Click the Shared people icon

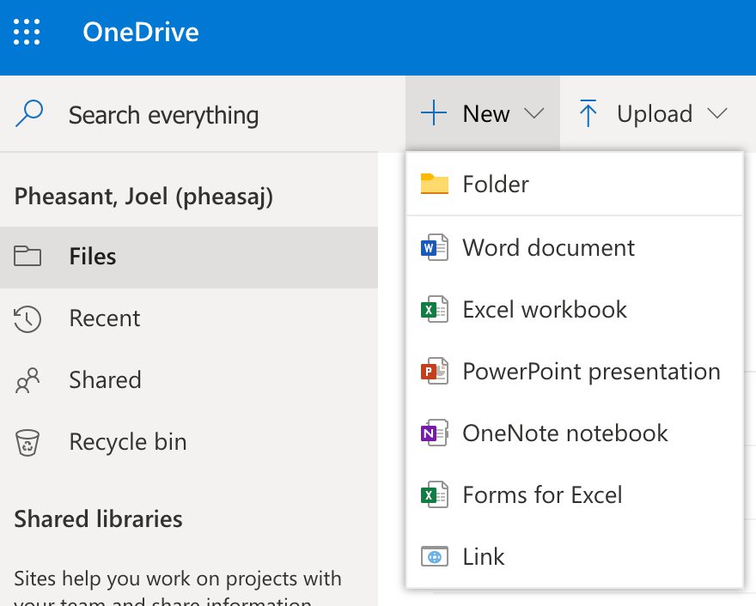27,380
